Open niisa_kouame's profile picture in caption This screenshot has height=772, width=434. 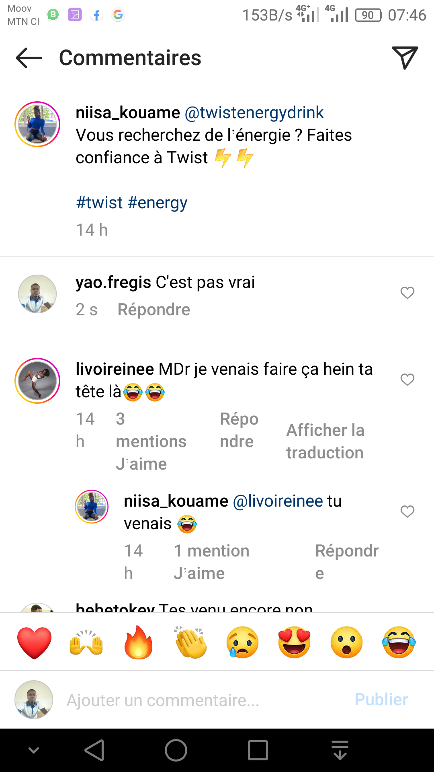(37, 124)
